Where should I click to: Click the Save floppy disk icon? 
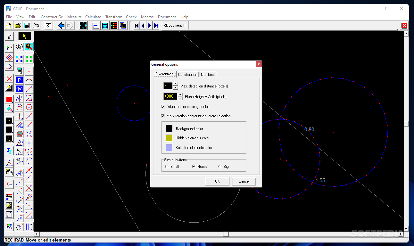click(x=27, y=26)
